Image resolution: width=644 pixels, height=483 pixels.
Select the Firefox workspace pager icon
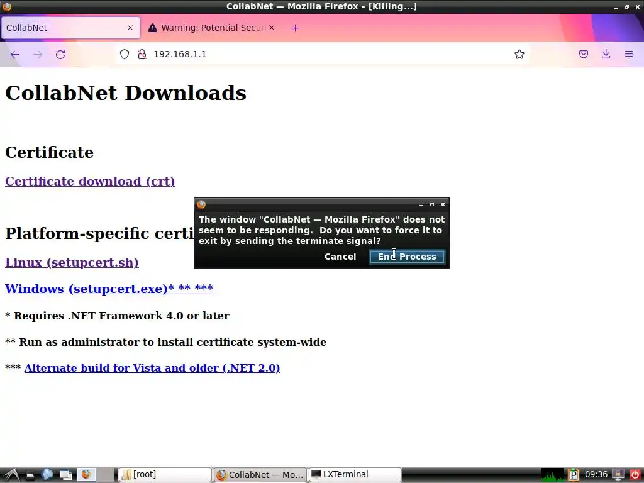[x=86, y=475]
